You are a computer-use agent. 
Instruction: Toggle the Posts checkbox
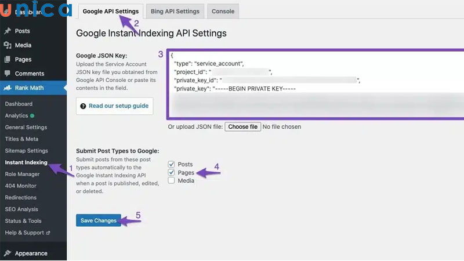(x=171, y=164)
